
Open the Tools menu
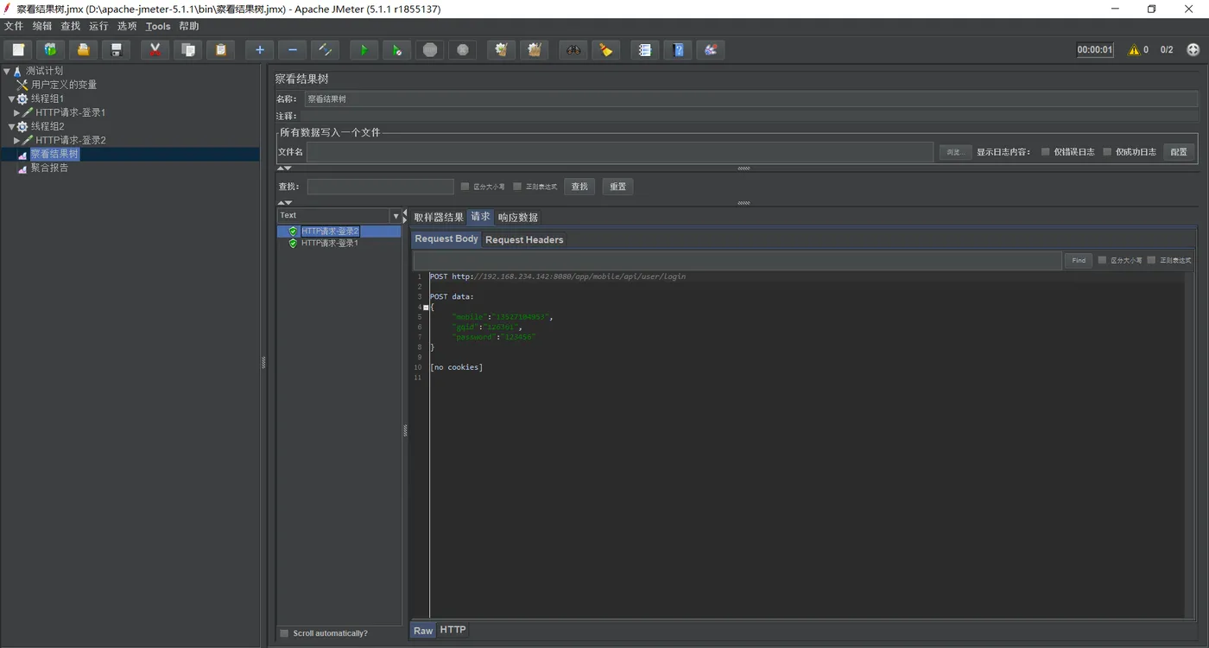tap(158, 26)
